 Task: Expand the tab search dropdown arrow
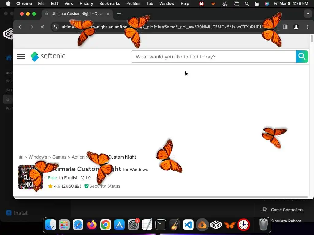(x=308, y=14)
